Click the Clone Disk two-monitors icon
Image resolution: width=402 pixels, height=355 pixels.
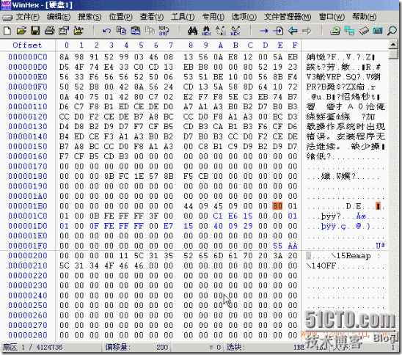(349, 31)
